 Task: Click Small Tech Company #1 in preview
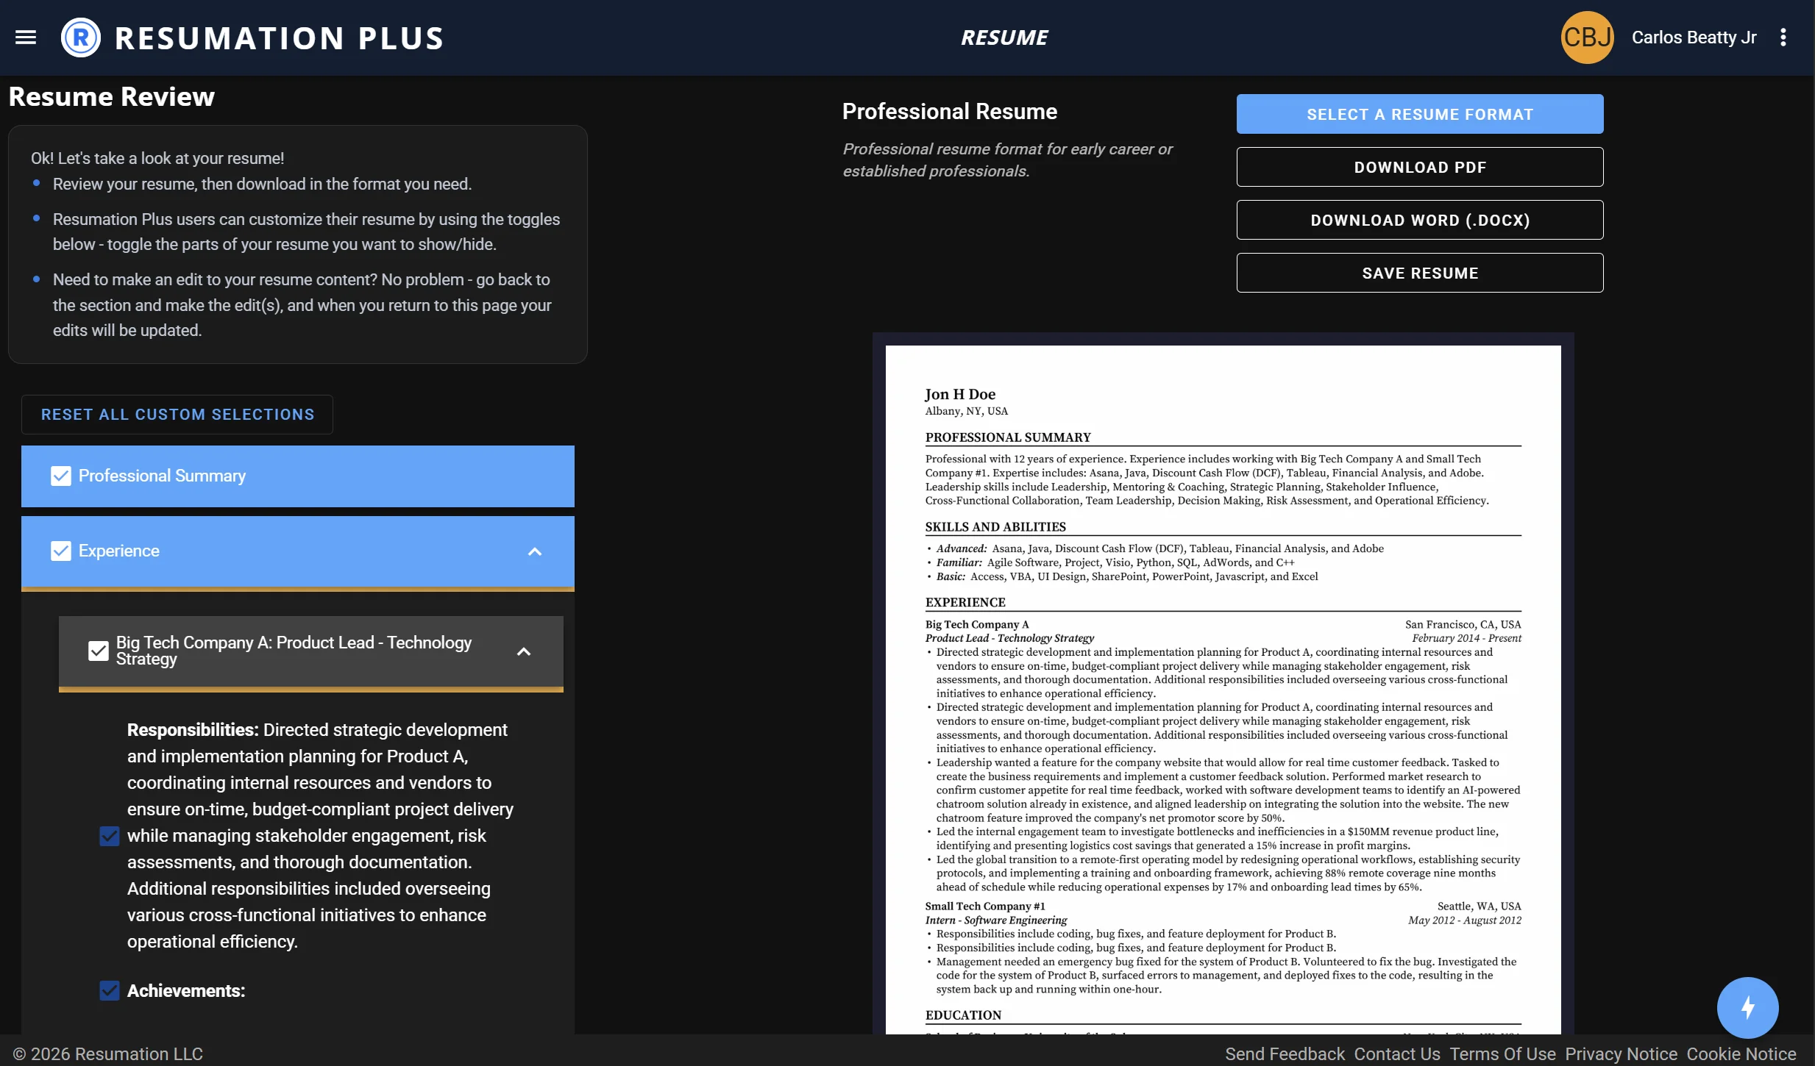[x=985, y=906]
